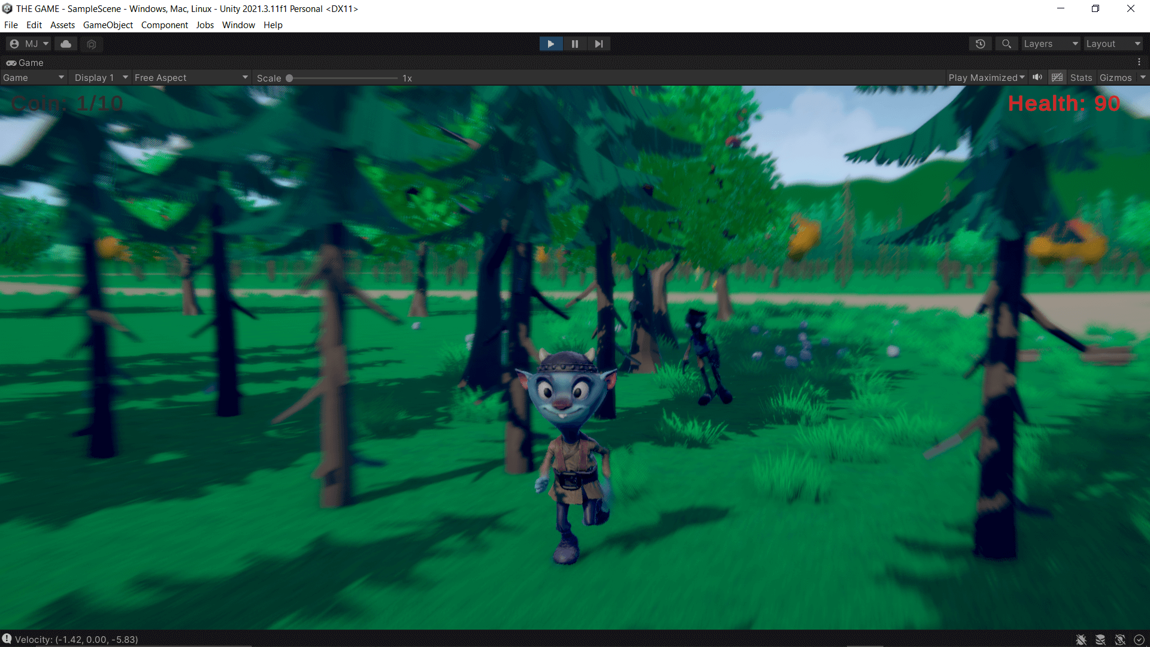The height and width of the screenshot is (647, 1150).
Task: Open the Window menu
Action: click(x=238, y=25)
